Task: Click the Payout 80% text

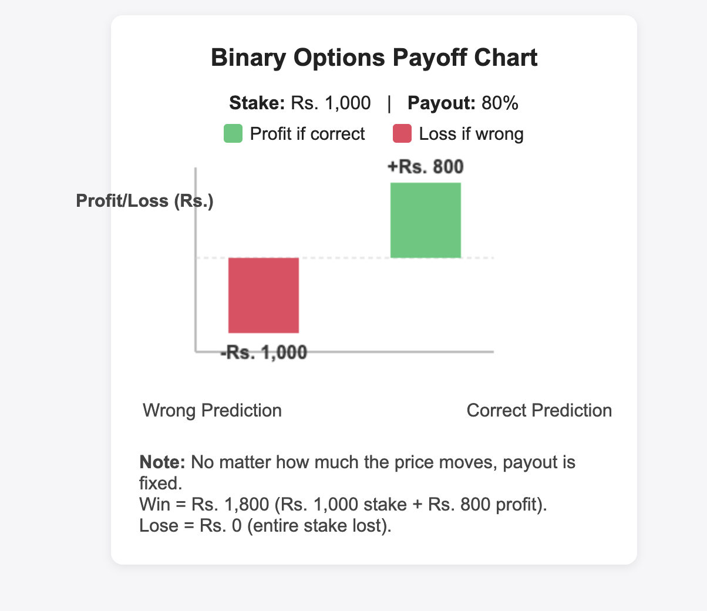Action: pyautogui.click(x=463, y=103)
